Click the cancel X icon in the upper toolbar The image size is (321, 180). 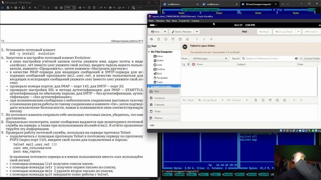(211, 39)
